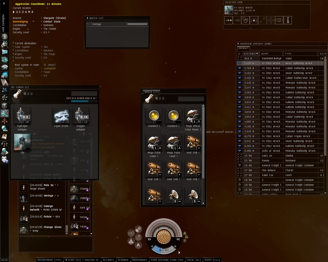Screen dimensions: 328x262
Task: Click the My Cargo capacity bar
Action: click(84, 101)
